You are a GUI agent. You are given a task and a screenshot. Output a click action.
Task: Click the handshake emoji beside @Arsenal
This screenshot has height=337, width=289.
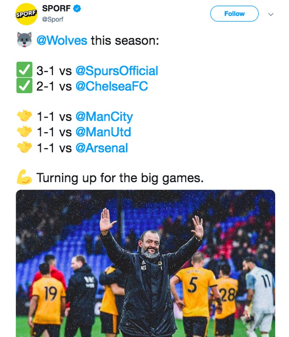[25, 148]
